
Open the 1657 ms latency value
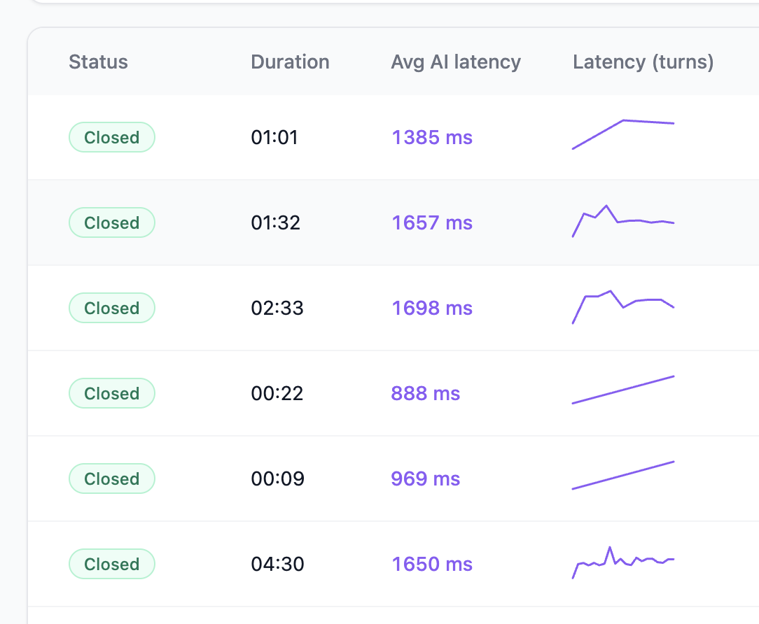432,223
